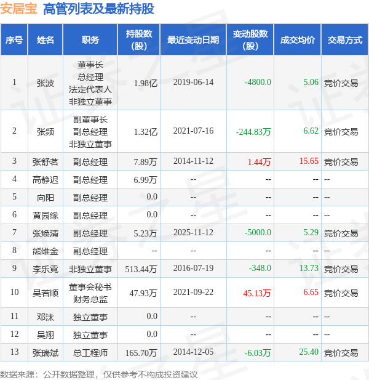The height and width of the screenshot is (380, 369).
Task: Click change value -5000.0
Action: [x=258, y=232]
